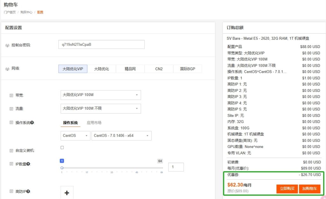Click the 加购物车 button
The width and height of the screenshot is (326, 199).
click(309, 189)
